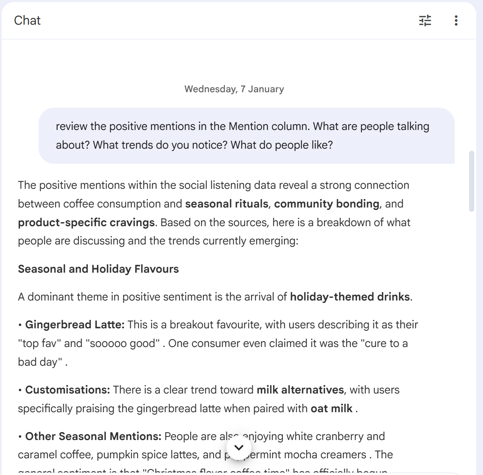Jump to bottom with the down chevron button
This screenshot has width=483, height=475.
pos(239,448)
